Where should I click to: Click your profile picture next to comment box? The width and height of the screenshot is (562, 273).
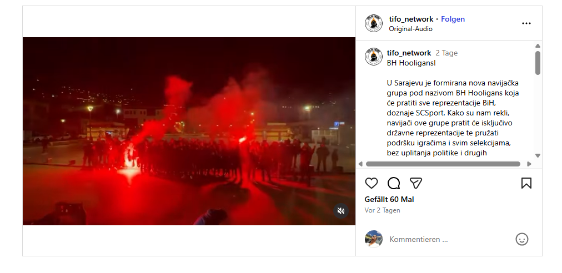tap(374, 239)
